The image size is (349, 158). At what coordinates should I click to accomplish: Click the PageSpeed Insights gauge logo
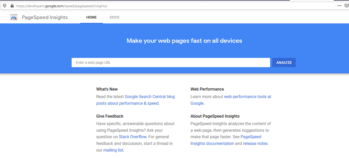14,17
